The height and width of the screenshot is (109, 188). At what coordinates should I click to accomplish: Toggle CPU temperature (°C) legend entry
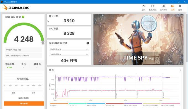(x=78, y=105)
